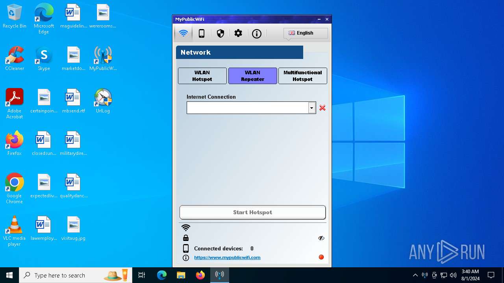Viewport: 504px width, 283px height.
Task: Open the security shield icon tab
Action: click(x=220, y=33)
